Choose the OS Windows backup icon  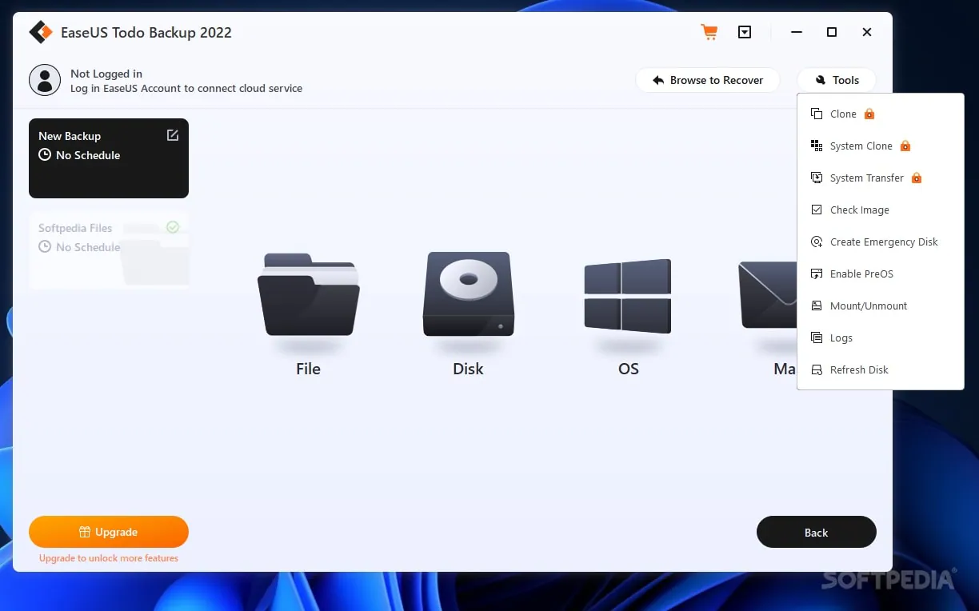[628, 296]
